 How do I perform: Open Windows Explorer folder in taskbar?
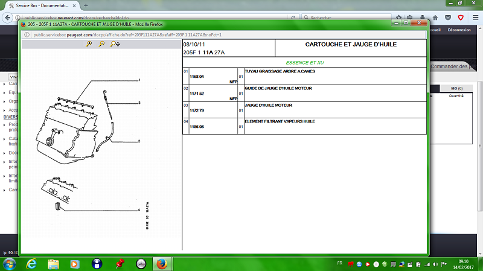53,264
